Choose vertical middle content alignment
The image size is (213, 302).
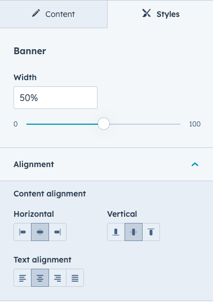(134, 232)
